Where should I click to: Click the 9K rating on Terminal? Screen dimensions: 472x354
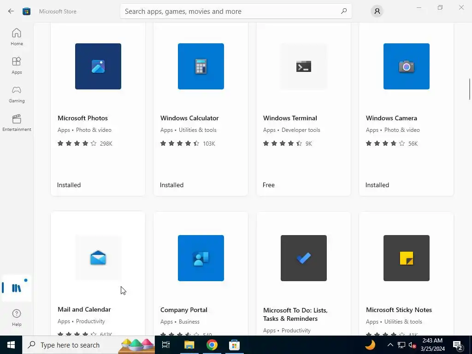[x=308, y=144]
